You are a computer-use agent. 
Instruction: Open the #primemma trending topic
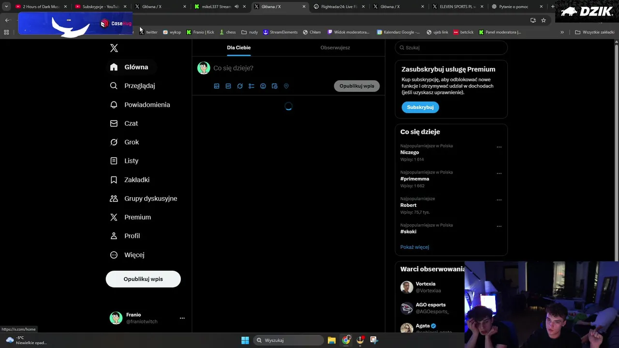click(x=415, y=179)
